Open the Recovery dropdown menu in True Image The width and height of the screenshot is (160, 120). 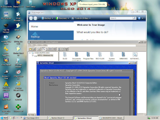(62, 18)
